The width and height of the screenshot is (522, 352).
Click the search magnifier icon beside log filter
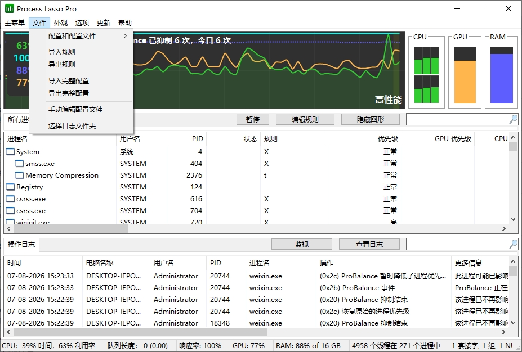click(x=514, y=244)
